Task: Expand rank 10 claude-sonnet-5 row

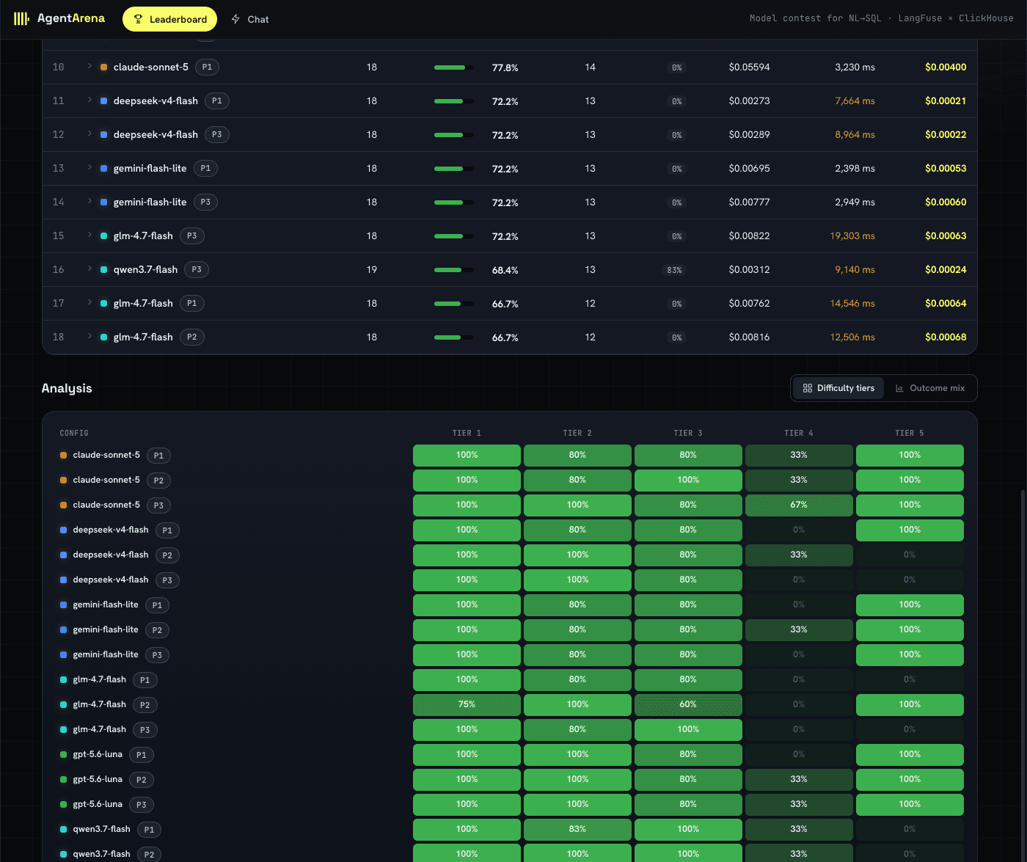Action: click(x=89, y=66)
